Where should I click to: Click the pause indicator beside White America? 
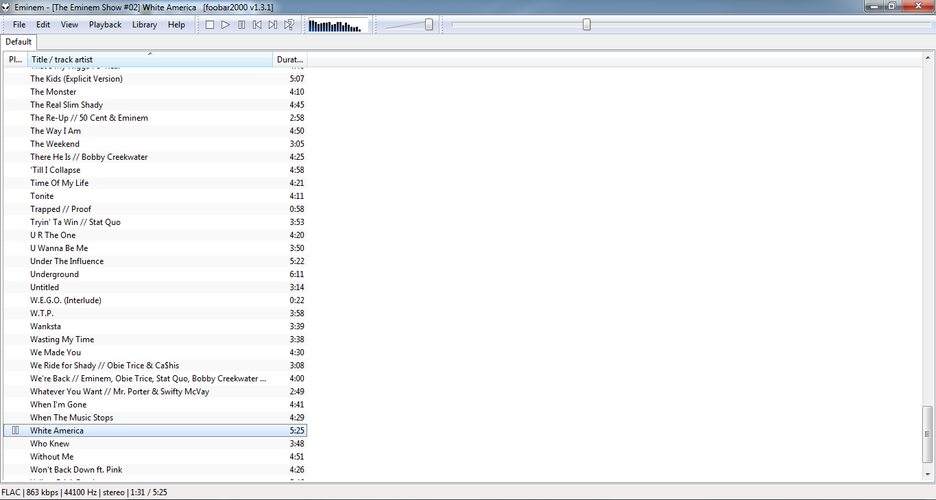pyautogui.click(x=16, y=431)
